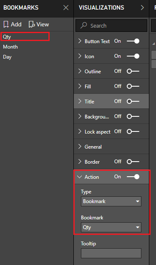The height and width of the screenshot is (265, 156).
Task: Expand the Button Text section
Action: point(80,41)
